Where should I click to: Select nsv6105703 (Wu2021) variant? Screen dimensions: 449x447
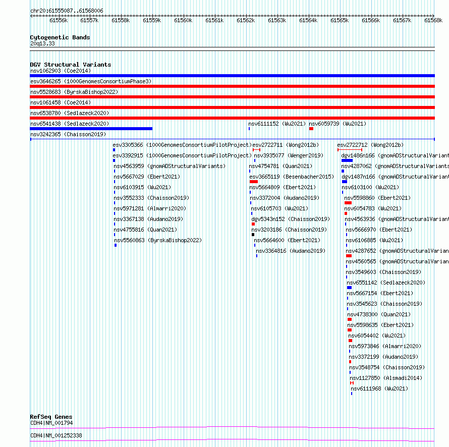(x=279, y=208)
